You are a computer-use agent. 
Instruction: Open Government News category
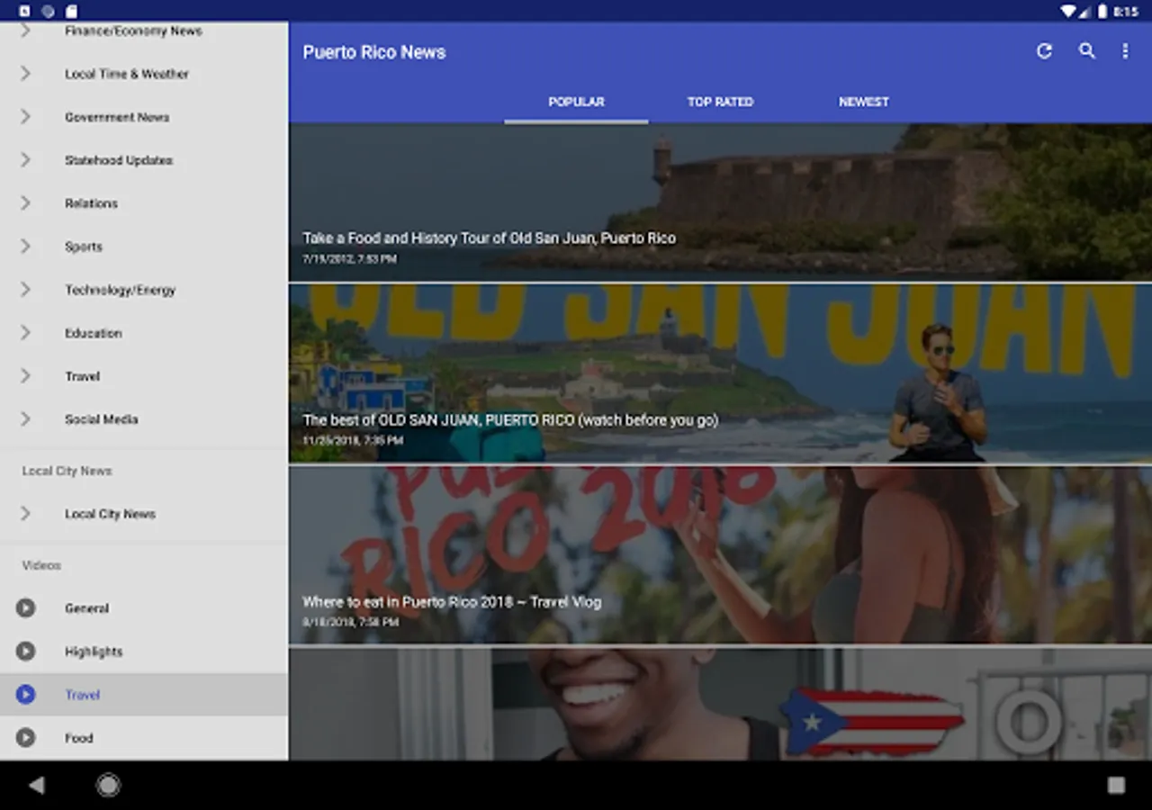click(144, 117)
